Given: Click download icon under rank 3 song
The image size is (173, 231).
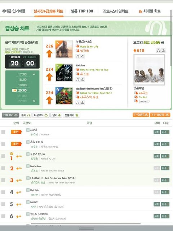Looking at the screenshot, I should click(83, 103).
